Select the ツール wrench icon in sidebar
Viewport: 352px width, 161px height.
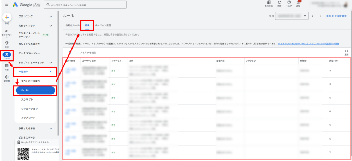pos(7,54)
